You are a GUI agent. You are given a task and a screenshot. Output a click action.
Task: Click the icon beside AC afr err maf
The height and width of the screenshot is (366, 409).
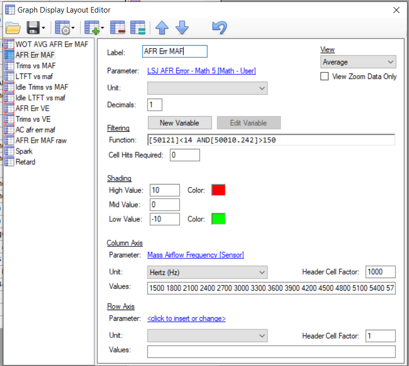pos(10,130)
